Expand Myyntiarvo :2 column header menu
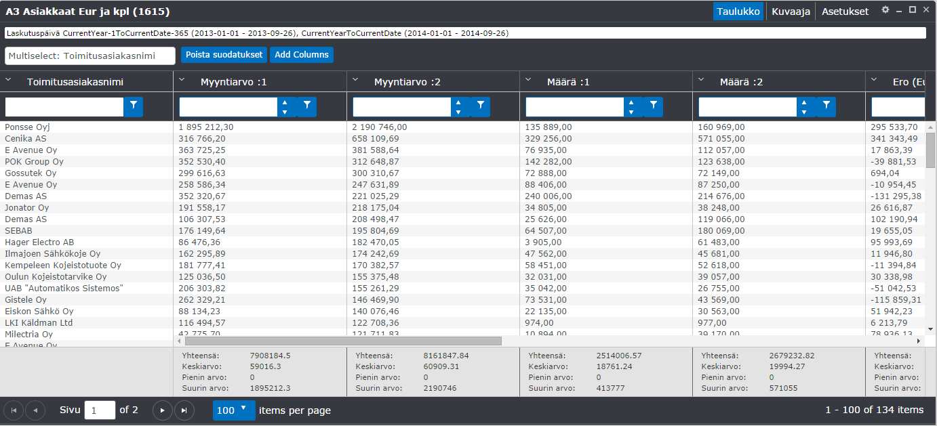This screenshot has height=426, width=937. point(356,80)
